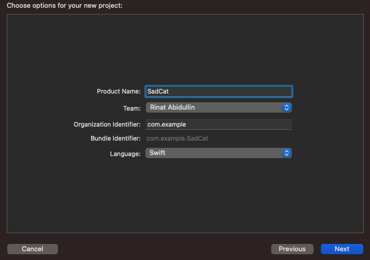This screenshot has width=370, height=260.
Task: Click the "Product Name:" label
Action: tap(119, 91)
